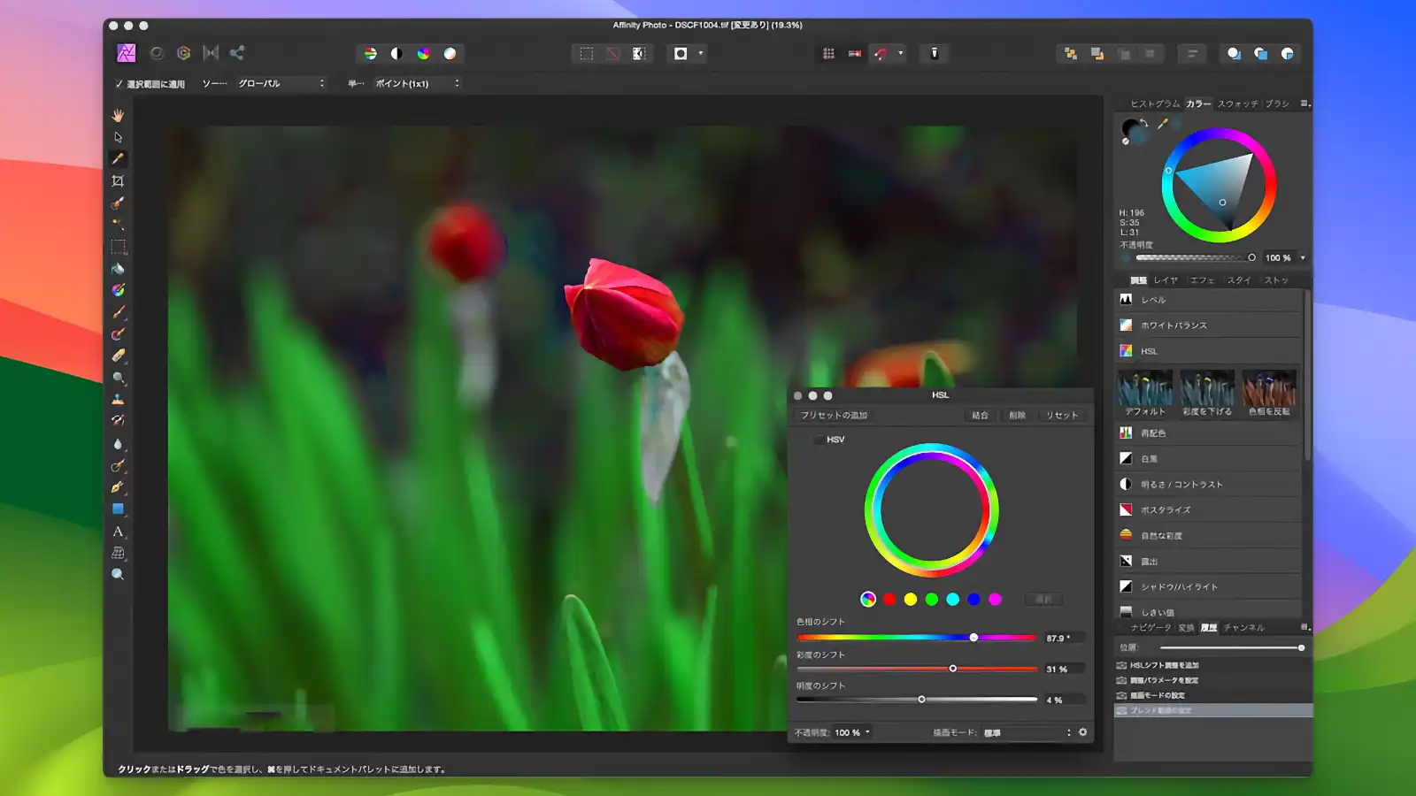
Task: Click the red color circle in HSL panel
Action: coord(889,599)
